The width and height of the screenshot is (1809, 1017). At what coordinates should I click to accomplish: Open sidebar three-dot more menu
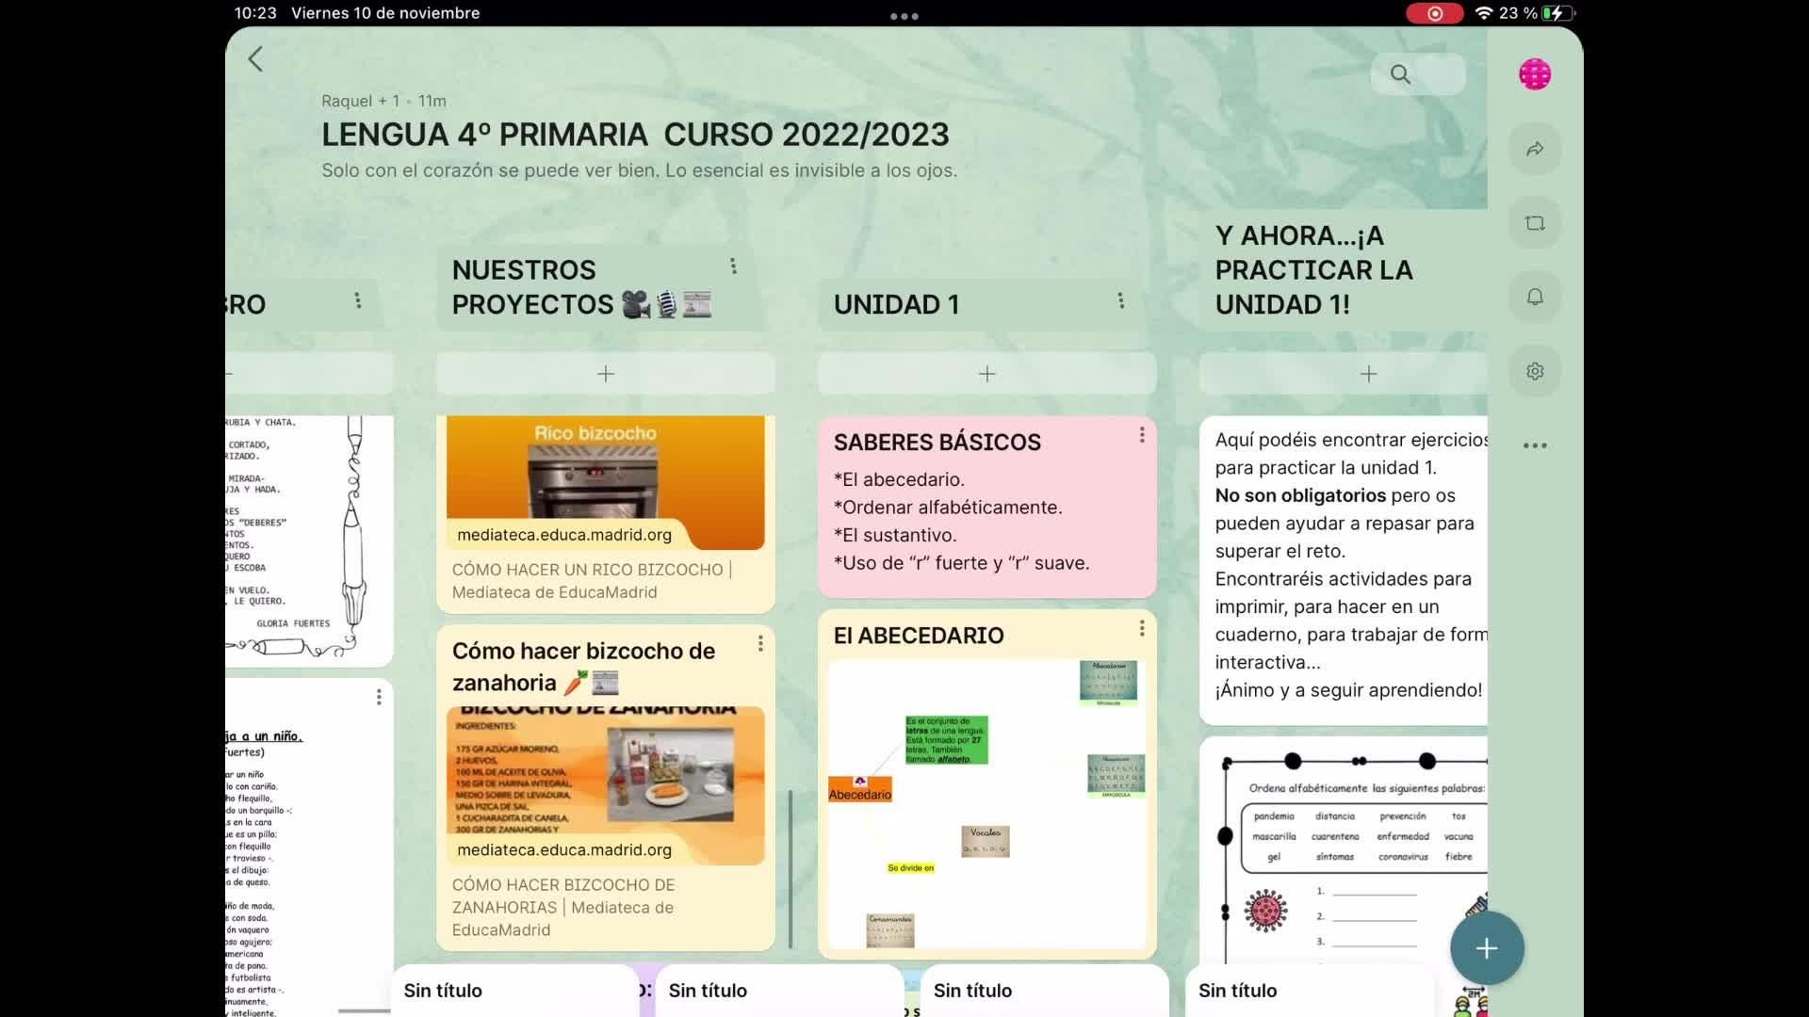(x=1535, y=445)
